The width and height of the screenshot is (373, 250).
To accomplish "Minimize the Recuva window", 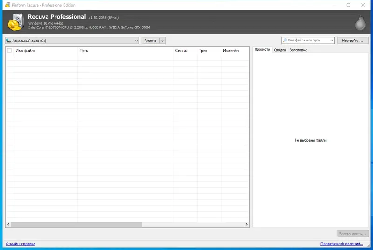I will [334, 5].
